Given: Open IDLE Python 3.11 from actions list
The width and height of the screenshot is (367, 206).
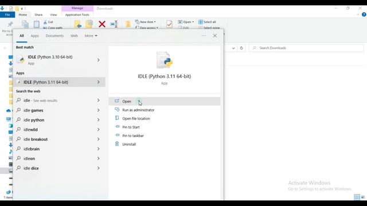Looking at the screenshot, I should (x=164, y=101).
